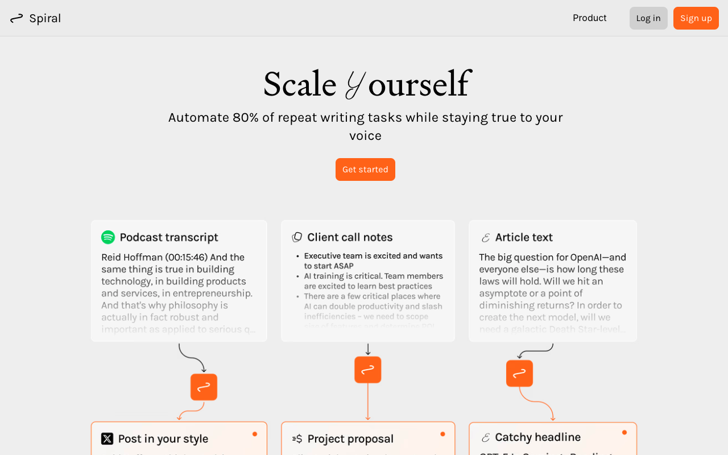
Task: Click the orange Spiral node under Article text
Action: pos(519,374)
